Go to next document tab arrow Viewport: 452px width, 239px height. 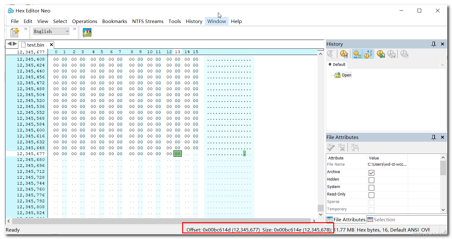(x=15, y=44)
